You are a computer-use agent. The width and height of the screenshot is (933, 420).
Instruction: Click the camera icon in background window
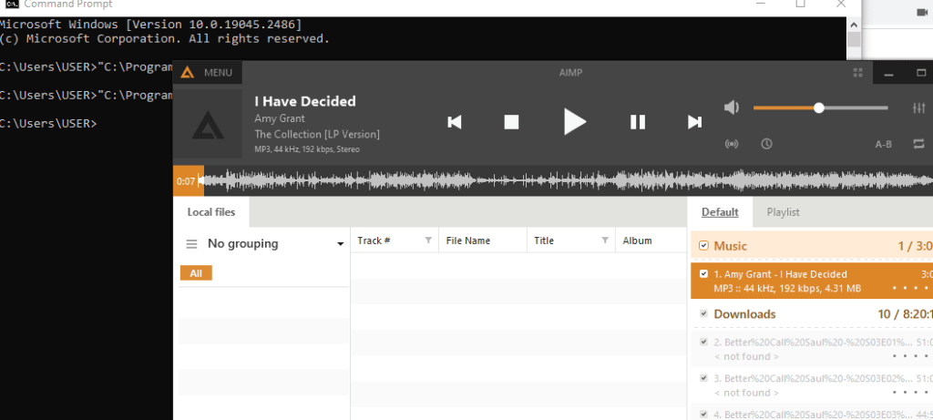tap(924, 12)
